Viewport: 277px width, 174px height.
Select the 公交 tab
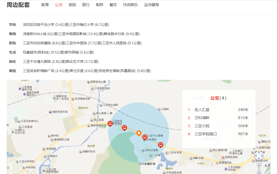(59, 5)
